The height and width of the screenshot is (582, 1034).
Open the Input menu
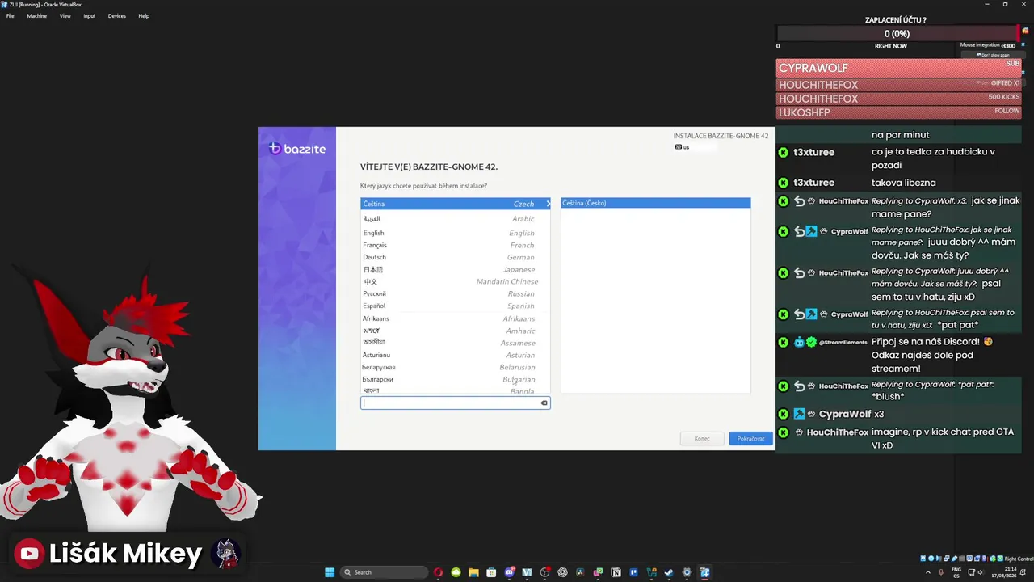tap(89, 15)
